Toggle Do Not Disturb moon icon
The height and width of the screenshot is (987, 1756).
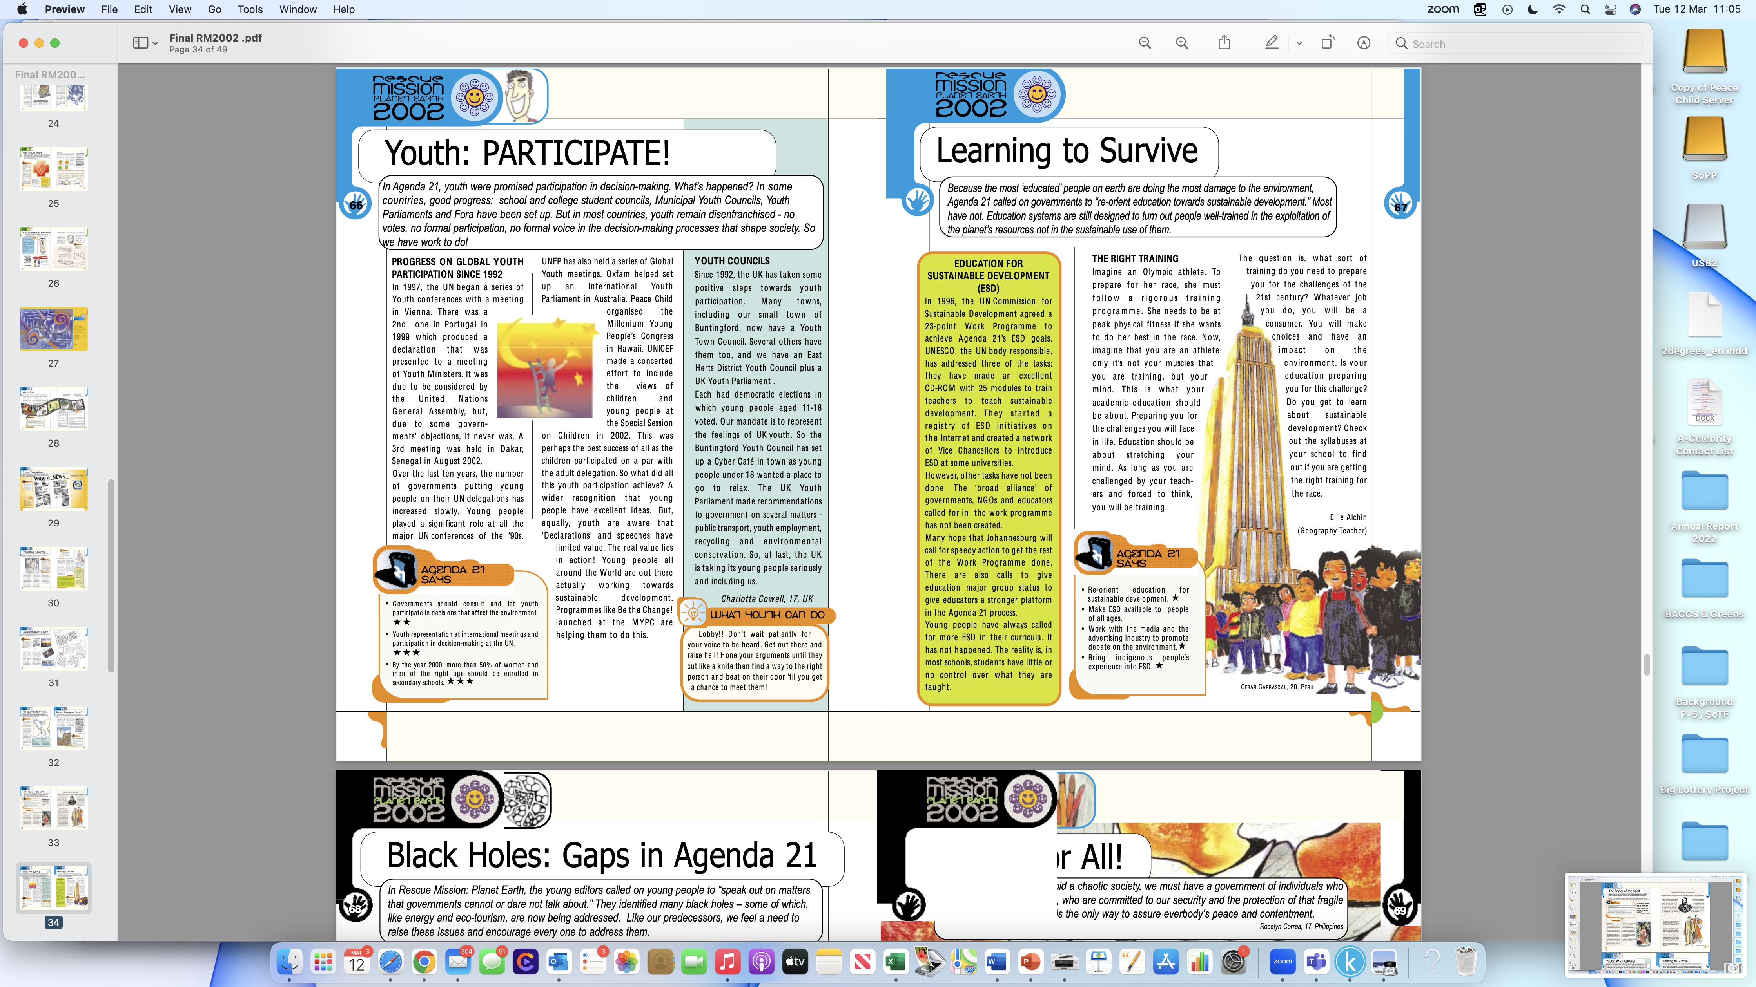pyautogui.click(x=1533, y=9)
